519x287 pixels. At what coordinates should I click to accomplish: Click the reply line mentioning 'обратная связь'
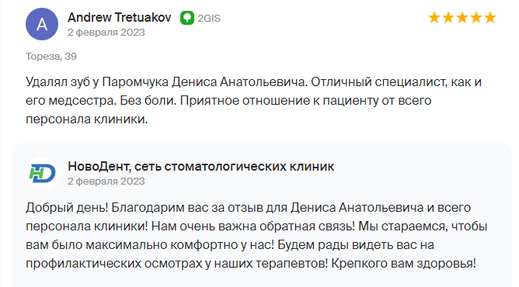(x=256, y=226)
